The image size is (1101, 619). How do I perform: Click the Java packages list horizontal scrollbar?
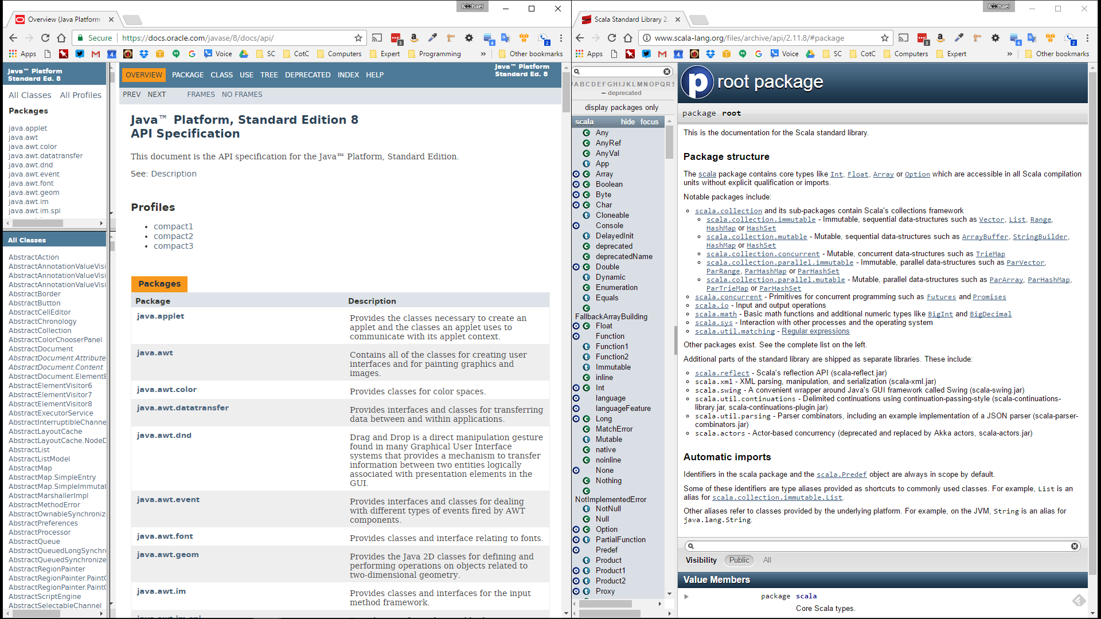38,223
